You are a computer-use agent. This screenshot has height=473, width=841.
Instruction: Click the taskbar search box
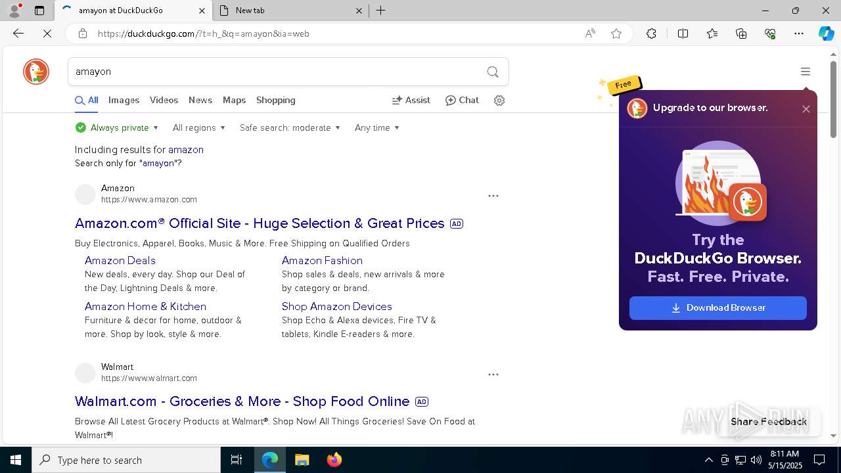coord(126,460)
